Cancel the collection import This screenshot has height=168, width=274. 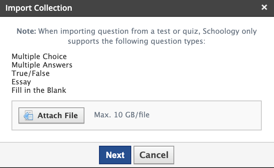(x=154, y=155)
